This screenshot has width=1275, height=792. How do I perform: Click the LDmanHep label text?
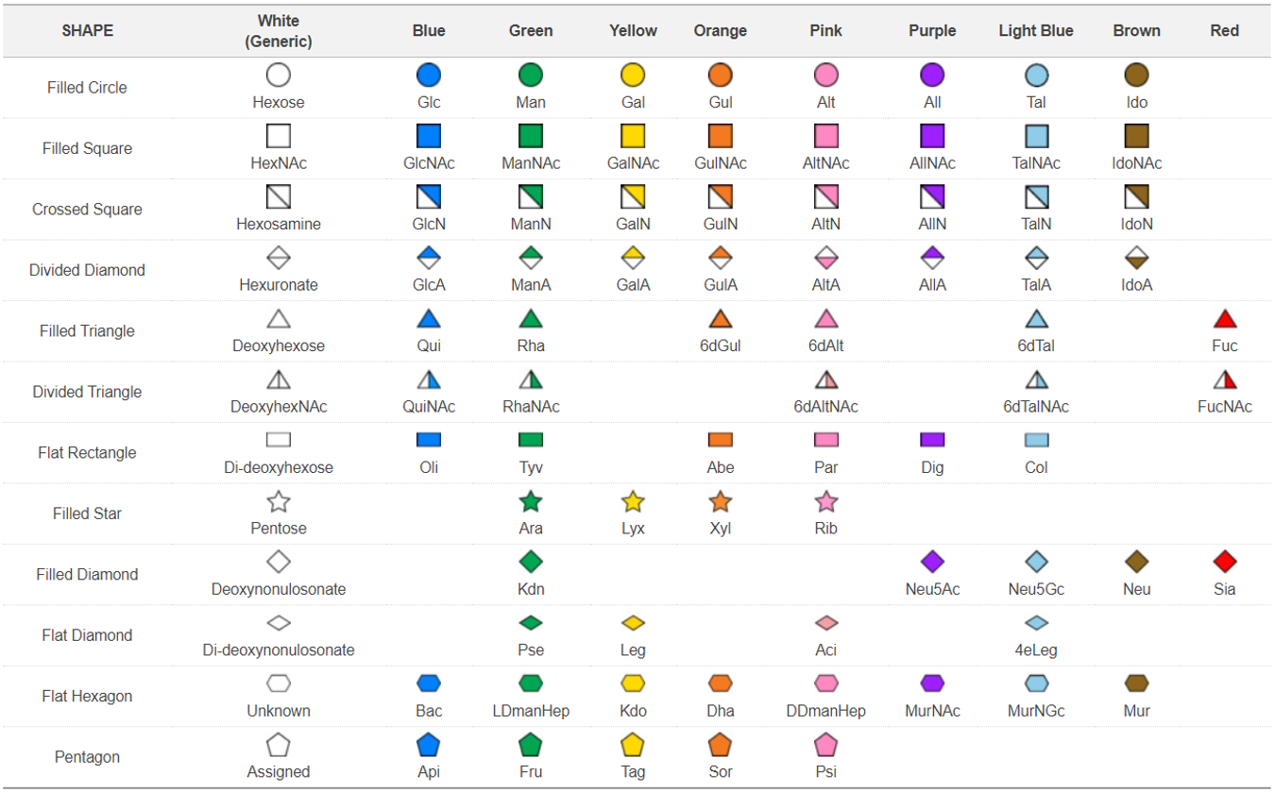coord(531,711)
